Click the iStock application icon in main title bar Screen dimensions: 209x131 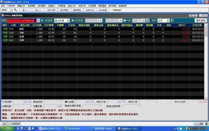click(2, 2)
